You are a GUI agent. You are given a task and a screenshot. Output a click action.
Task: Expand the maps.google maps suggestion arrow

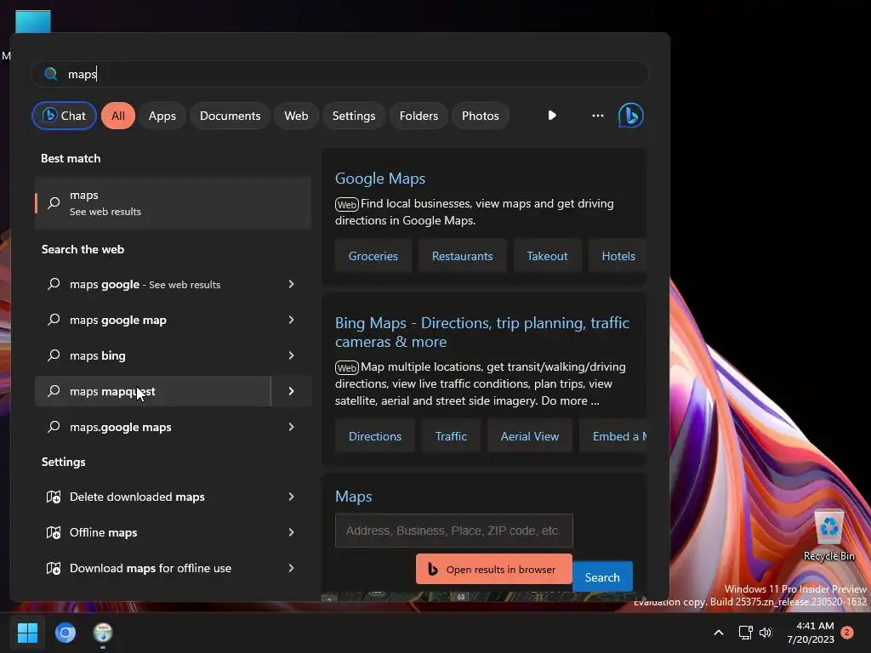click(x=291, y=427)
